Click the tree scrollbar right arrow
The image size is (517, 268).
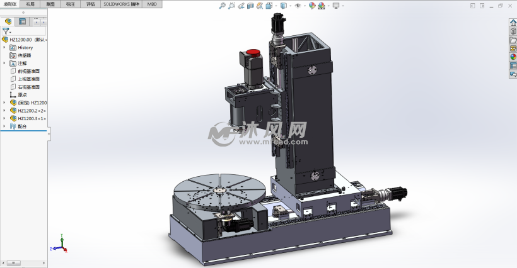[44, 263]
